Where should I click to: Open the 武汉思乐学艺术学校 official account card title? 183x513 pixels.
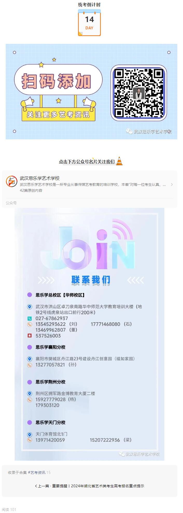(x=40, y=178)
